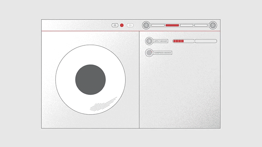
Task: Select the first step segment in the top bar
Action: [x=158, y=25]
